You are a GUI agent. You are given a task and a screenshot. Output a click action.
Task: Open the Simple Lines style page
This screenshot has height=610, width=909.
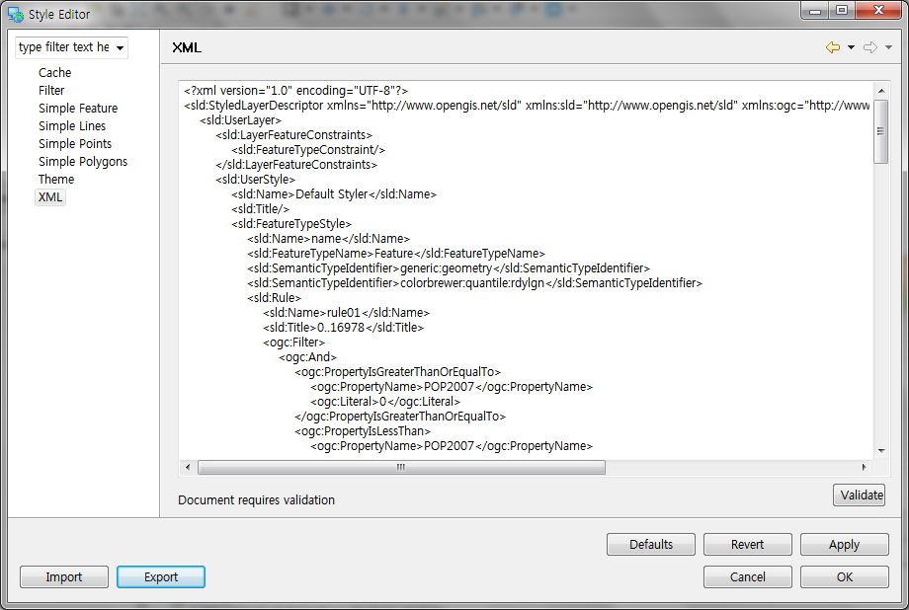72,125
